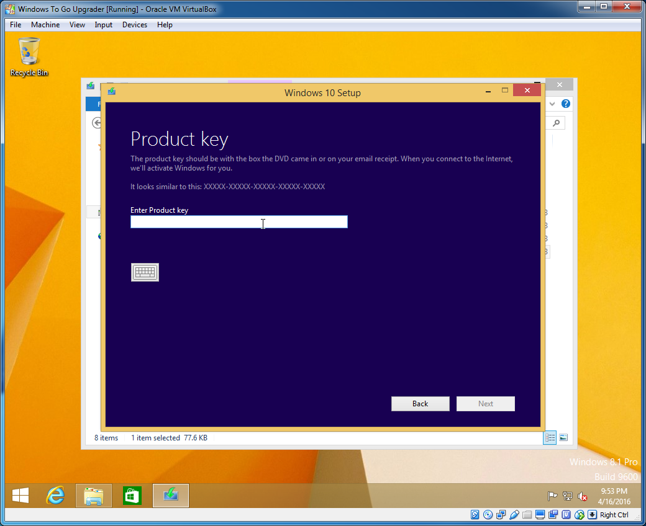This screenshot has height=526, width=646.
Task: Click '1 item selected 77.6 KB' text
Action: tap(169, 437)
